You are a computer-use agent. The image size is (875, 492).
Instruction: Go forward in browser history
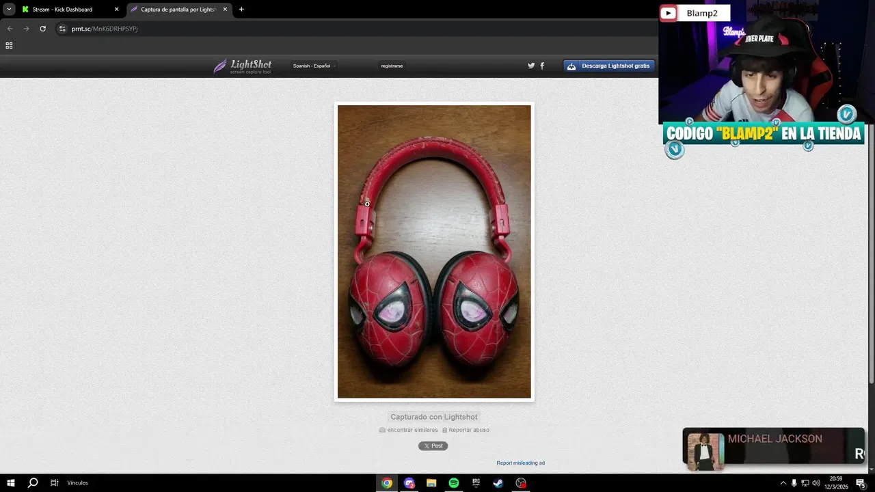click(26, 29)
